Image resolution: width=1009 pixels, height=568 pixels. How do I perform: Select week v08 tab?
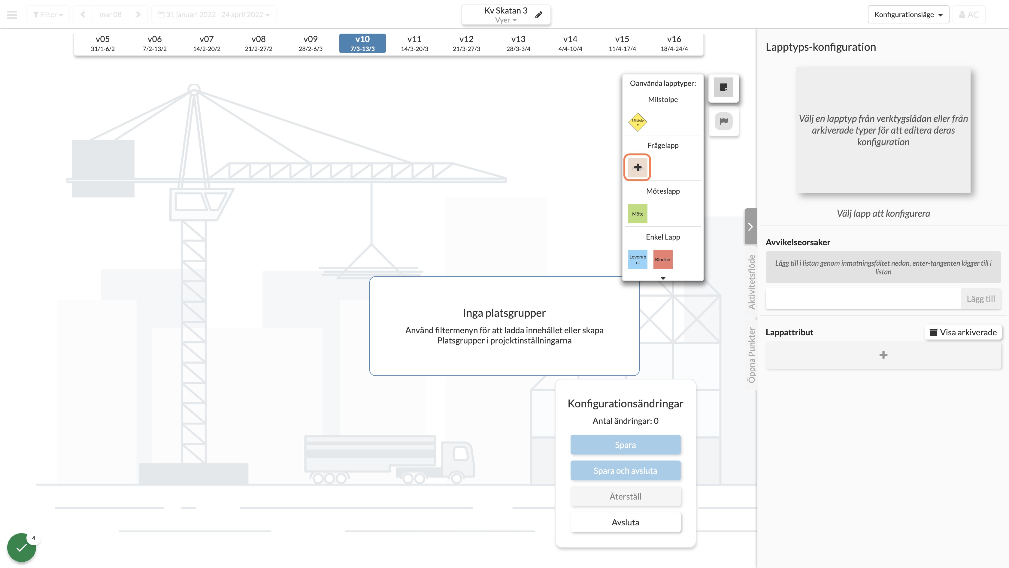point(259,43)
